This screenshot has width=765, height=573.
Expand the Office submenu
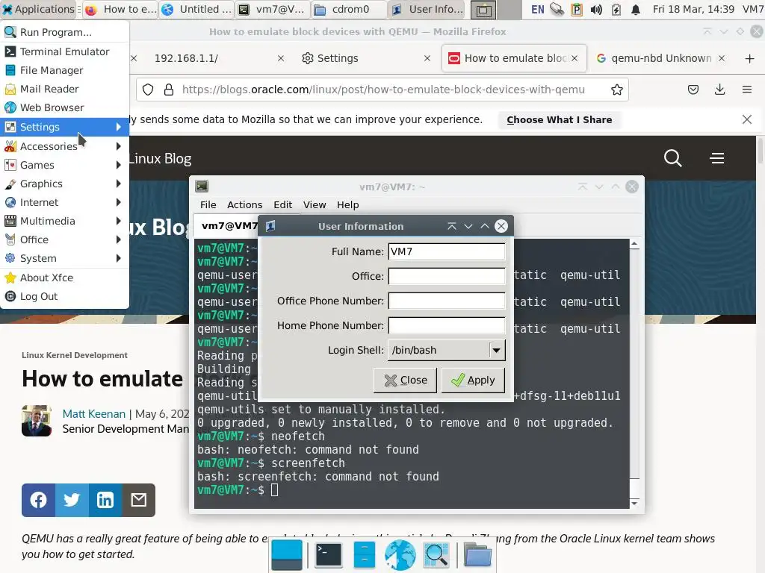[64, 239]
